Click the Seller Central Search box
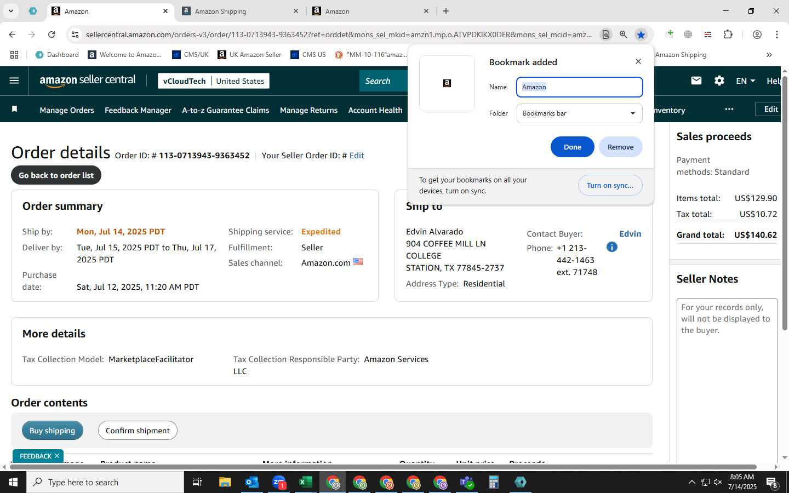 point(384,81)
